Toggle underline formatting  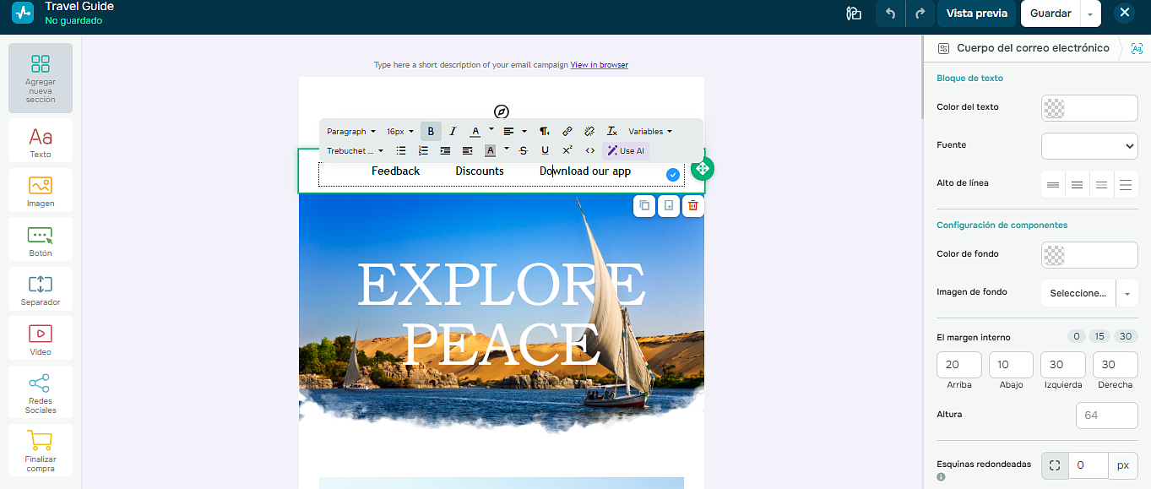click(545, 150)
